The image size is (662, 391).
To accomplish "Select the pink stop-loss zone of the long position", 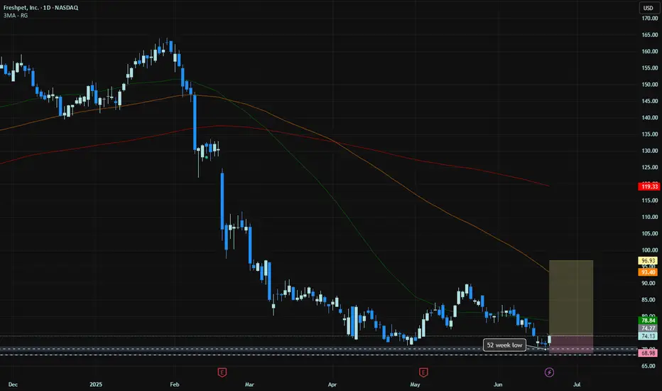I will pyautogui.click(x=571, y=345).
